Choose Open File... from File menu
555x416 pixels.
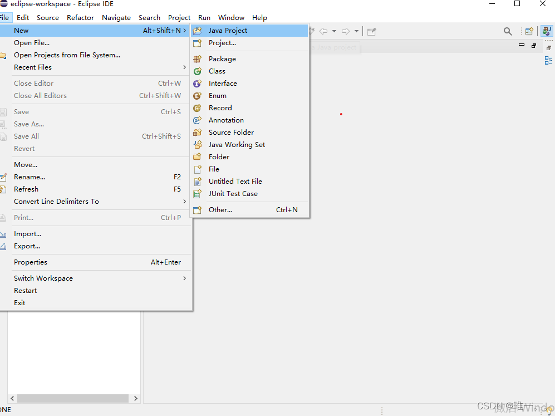point(96,43)
